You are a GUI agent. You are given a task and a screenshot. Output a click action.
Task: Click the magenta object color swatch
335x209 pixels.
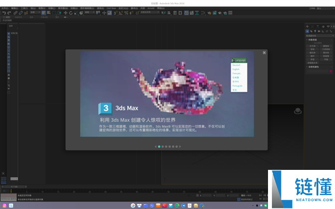[331, 71]
